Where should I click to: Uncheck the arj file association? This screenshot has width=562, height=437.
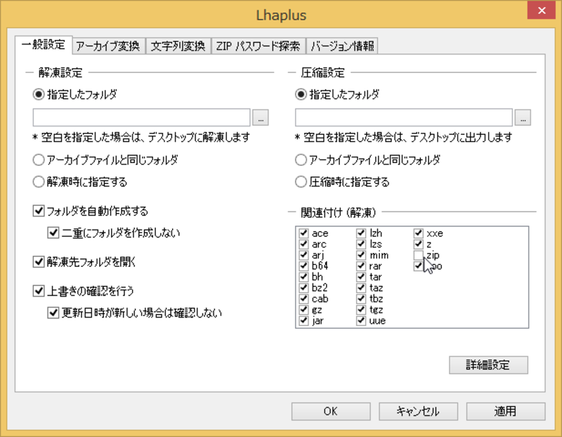(x=303, y=255)
